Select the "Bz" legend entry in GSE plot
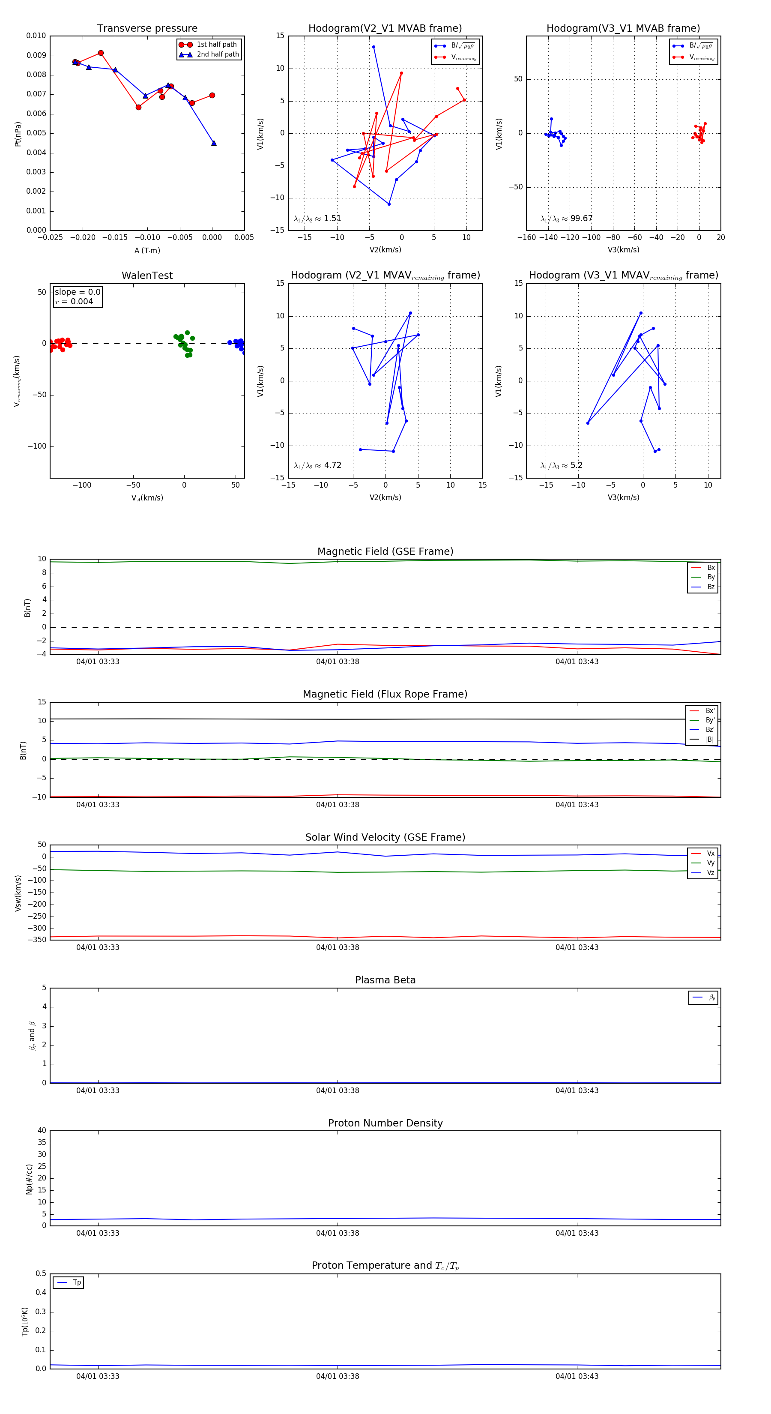This screenshot has width=771, height=1414. (x=703, y=587)
